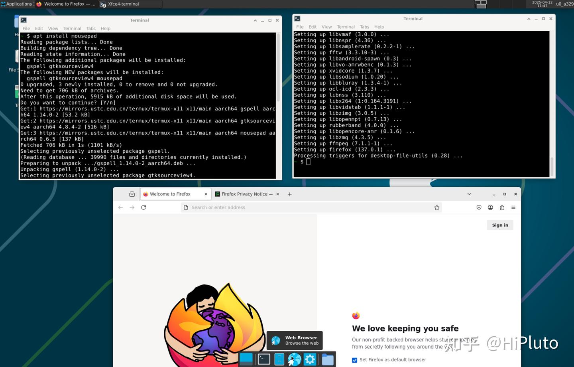Save the page using the Pocket icon
574x367 pixels.
tap(479, 207)
